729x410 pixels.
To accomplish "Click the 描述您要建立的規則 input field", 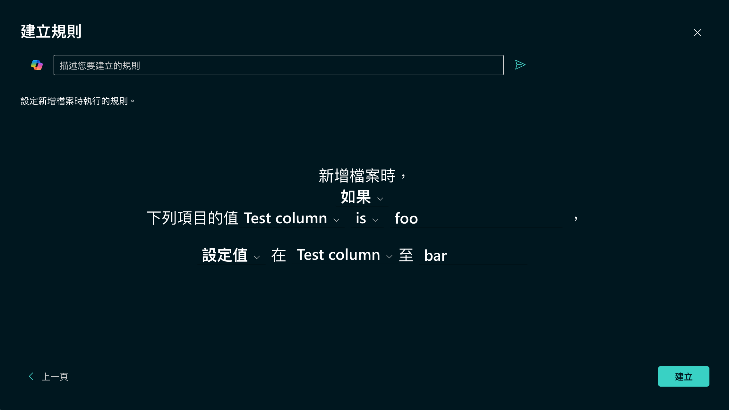I will pyautogui.click(x=279, y=65).
